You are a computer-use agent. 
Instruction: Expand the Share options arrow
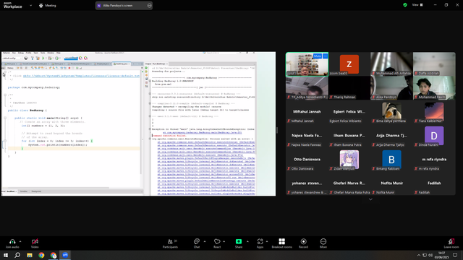coord(247,241)
